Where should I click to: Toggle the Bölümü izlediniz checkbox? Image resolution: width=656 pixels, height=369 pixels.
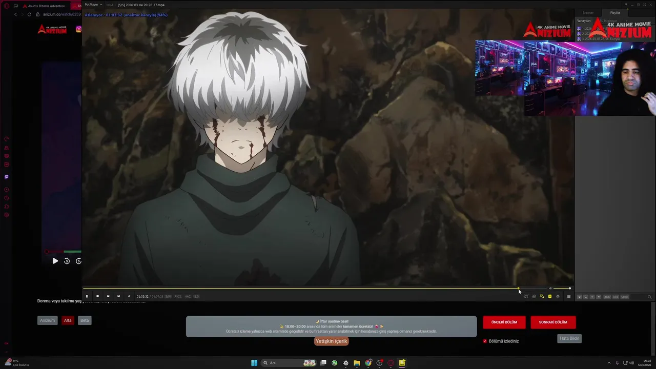point(485,341)
